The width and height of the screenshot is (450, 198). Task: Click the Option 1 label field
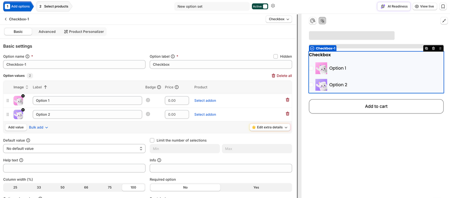pos(87,101)
